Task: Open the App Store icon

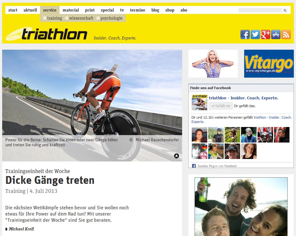Action: coord(276,34)
